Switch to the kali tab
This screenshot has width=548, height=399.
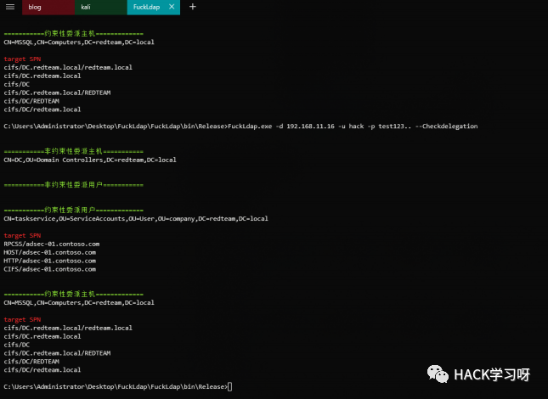pyautogui.click(x=100, y=8)
